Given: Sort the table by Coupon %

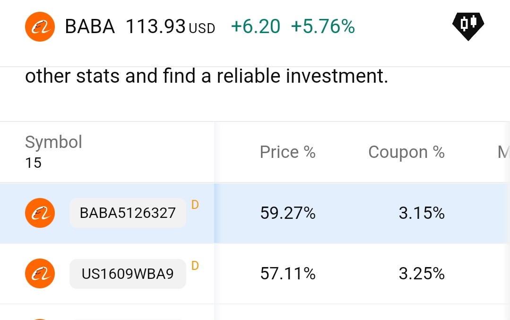Looking at the screenshot, I should click(x=406, y=152).
